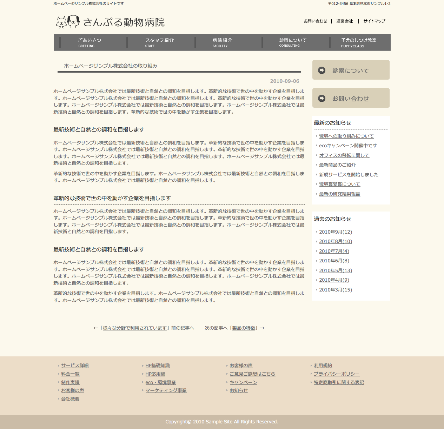
Task: Open news link 環境賞受賞について
Action: (x=339, y=184)
